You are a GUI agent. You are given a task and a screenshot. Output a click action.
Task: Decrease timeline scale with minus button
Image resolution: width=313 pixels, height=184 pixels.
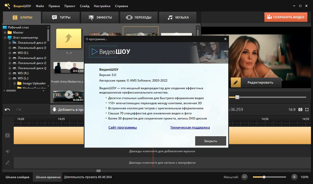coord(245,177)
